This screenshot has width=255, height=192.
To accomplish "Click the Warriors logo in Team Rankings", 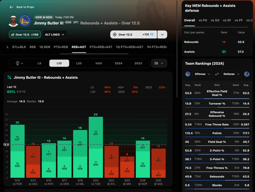I will 188,74.
